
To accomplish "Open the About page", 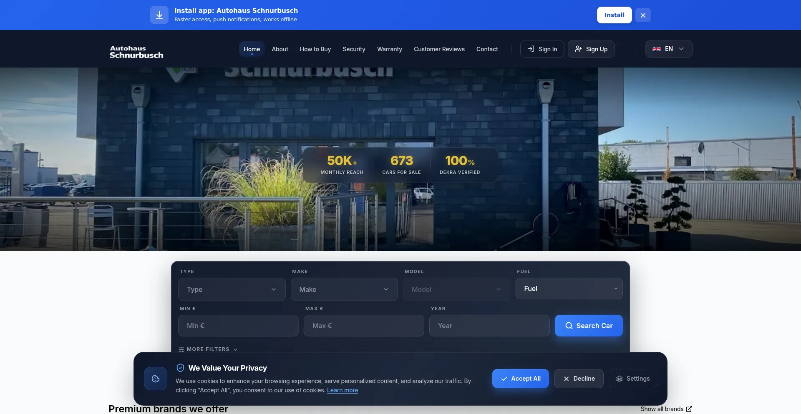I will tap(280, 49).
